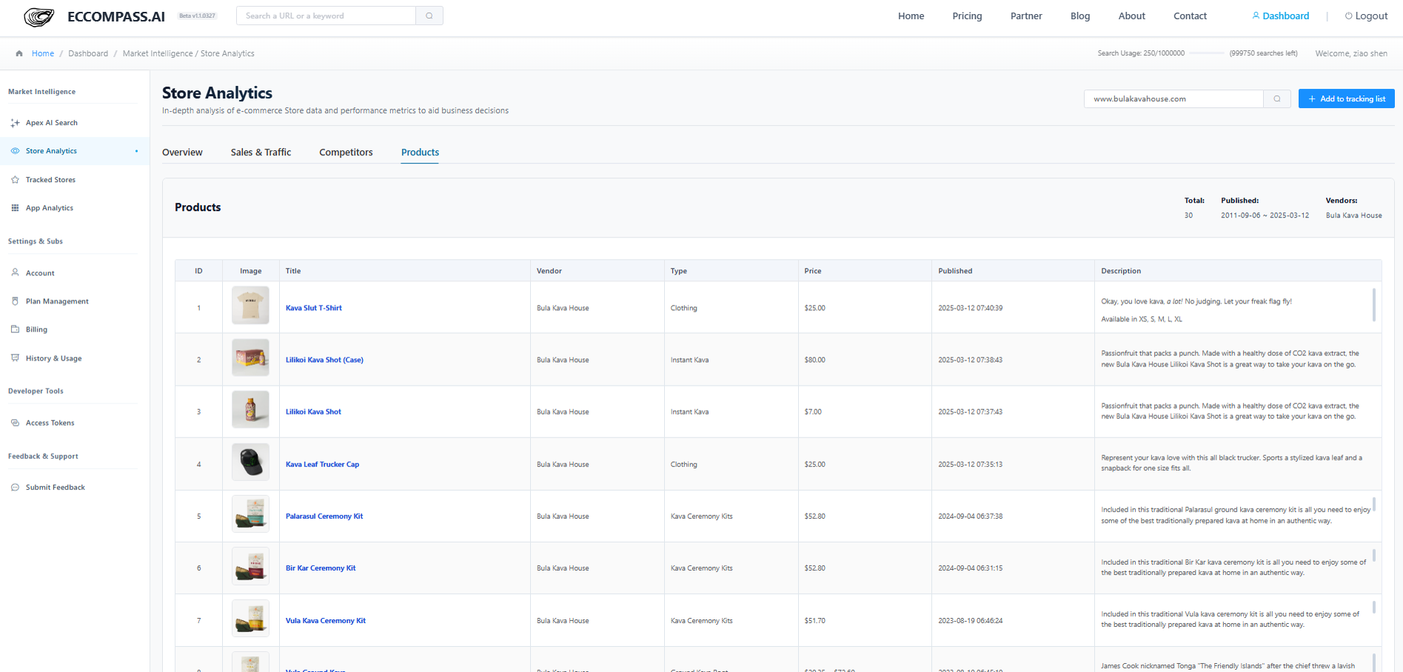1403x672 pixels.
Task: Click the Billing icon in sidebar
Action: [15, 329]
